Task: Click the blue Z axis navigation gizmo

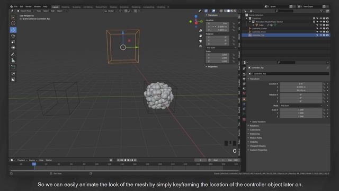Action: coord(196,16)
